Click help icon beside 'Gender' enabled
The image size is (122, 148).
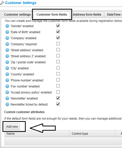click(7, 26)
